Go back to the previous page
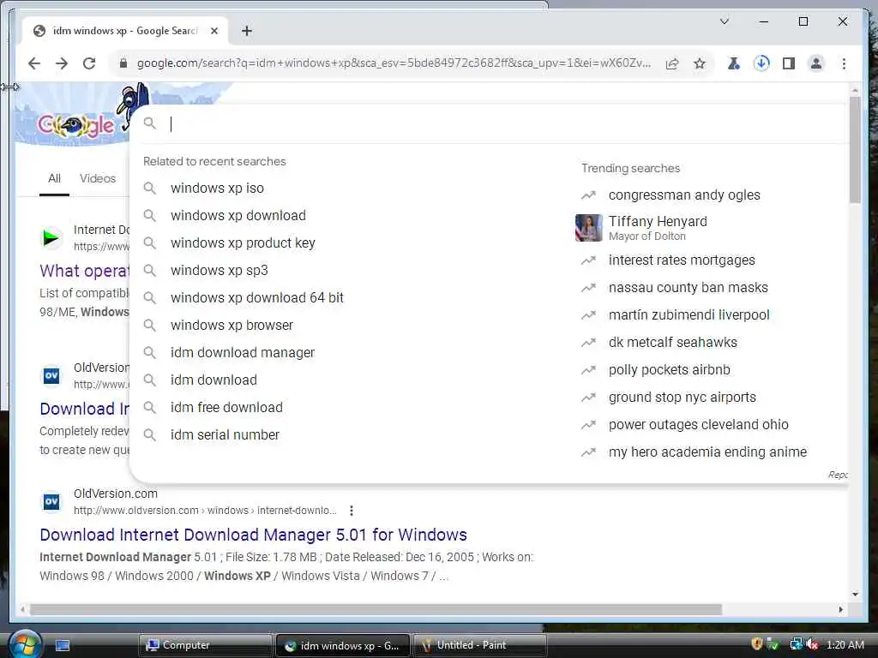Viewport: 878px width, 658px height. pos(34,63)
